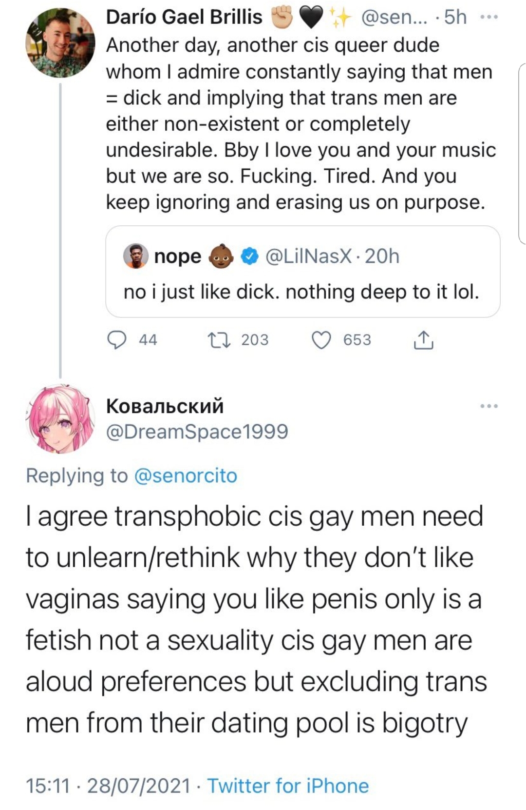Open the quoted tweet "no i just like dick"
Screen dimensions: 526x810
click(x=302, y=292)
